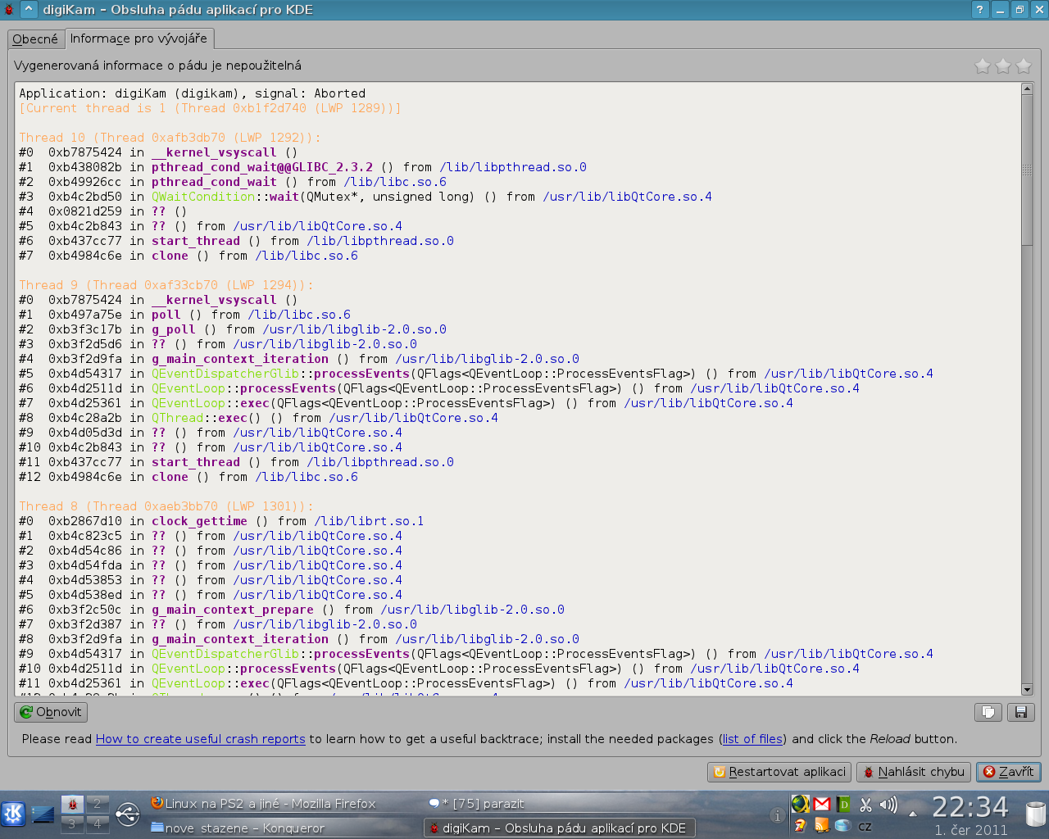Click the '[Current thread is 1' line

coord(210,108)
